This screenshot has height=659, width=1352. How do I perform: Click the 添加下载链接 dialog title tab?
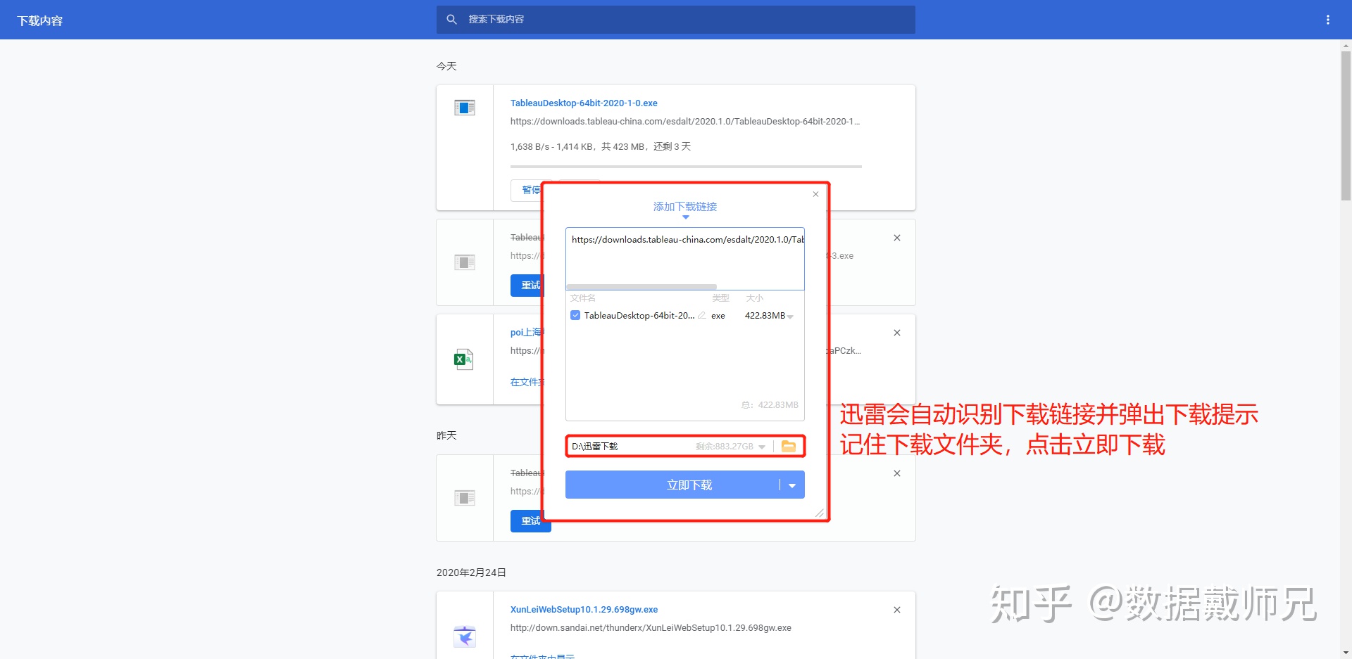click(685, 207)
